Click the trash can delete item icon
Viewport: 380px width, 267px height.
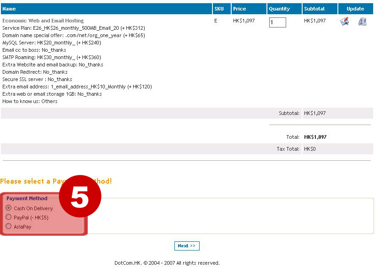coord(362,22)
